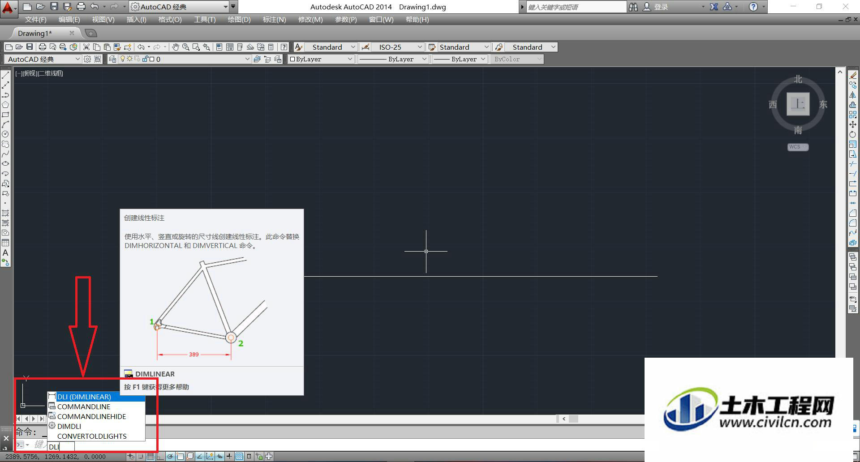
Task: Toggle Object Snap in status bar
Action: coord(180,457)
